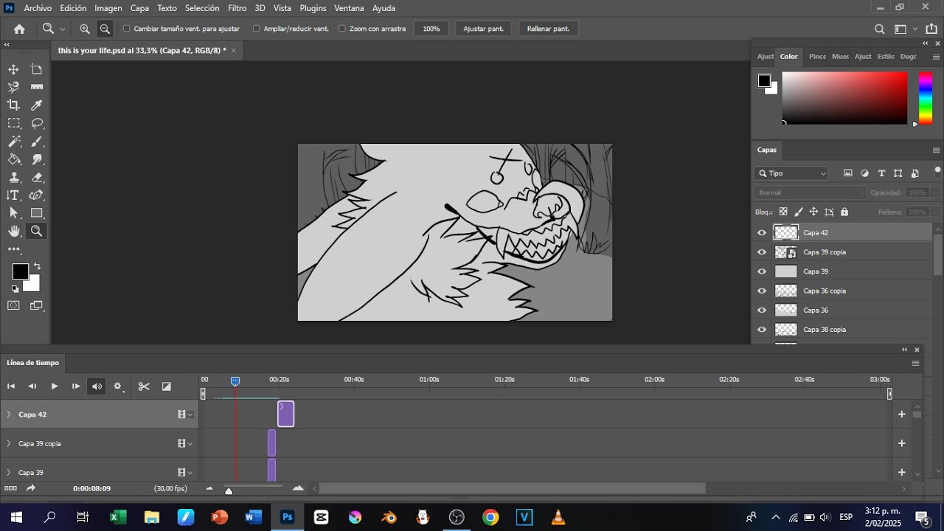Click the 100% zoom button
This screenshot has height=531, width=944.
click(x=431, y=29)
